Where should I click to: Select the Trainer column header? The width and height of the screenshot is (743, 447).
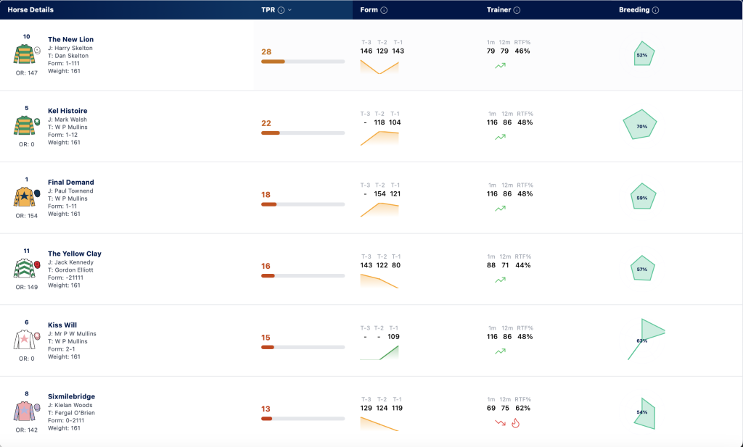498,10
